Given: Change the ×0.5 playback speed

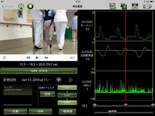Looking at the screenshot, I should [72, 58].
